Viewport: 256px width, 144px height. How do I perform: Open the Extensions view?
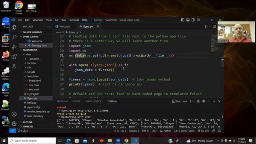(x=14, y=56)
